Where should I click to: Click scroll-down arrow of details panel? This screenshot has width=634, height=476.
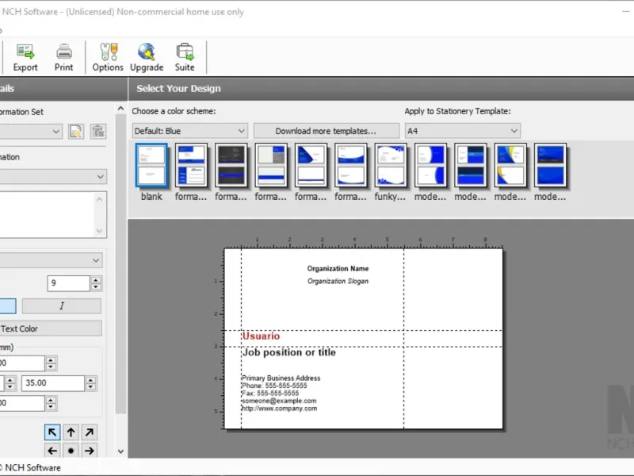tap(120, 451)
